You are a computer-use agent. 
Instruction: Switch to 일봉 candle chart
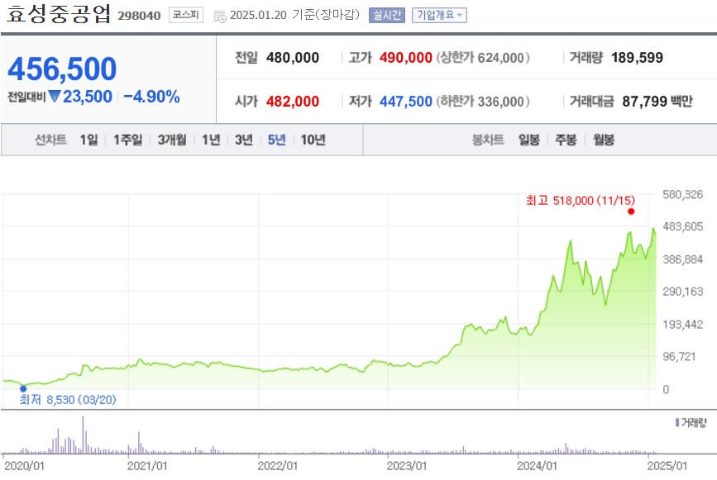coord(529,140)
